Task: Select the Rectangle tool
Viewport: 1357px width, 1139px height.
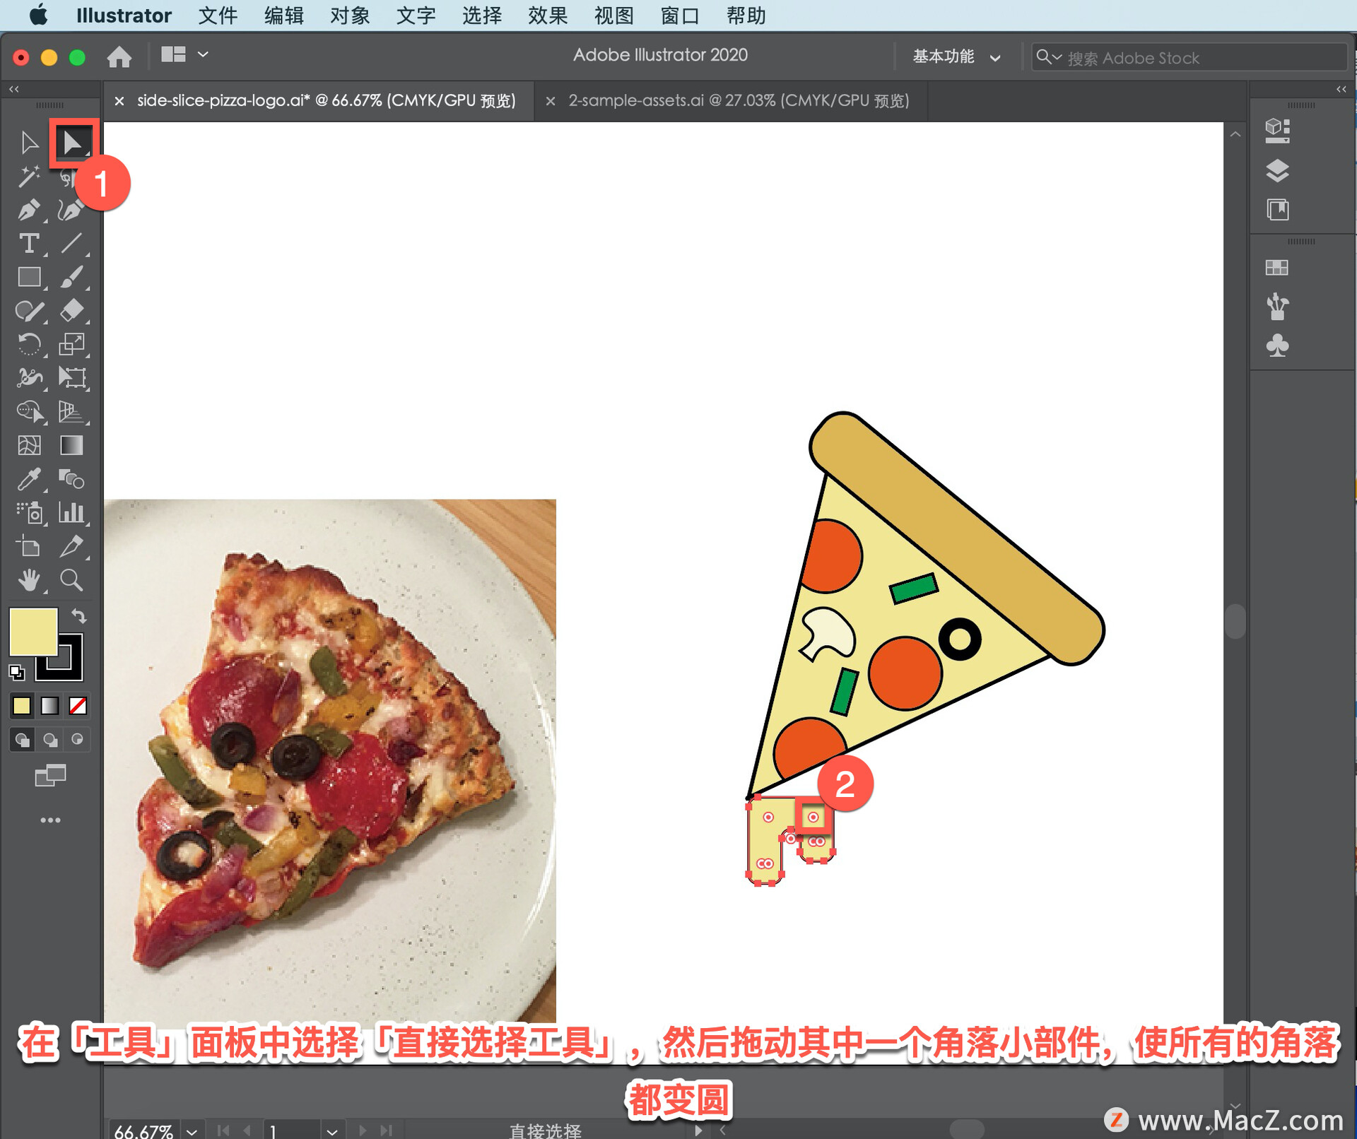Action: pyautogui.click(x=29, y=277)
